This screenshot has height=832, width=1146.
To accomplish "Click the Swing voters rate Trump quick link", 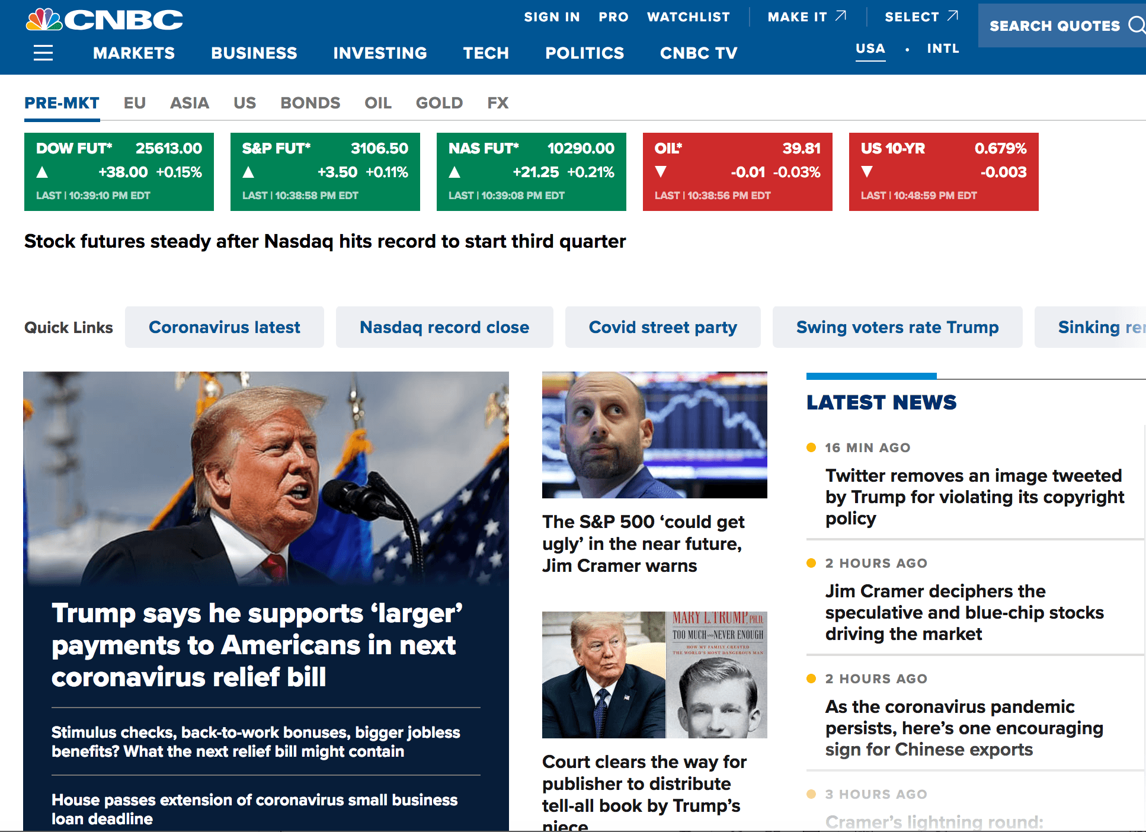I will click(x=898, y=327).
